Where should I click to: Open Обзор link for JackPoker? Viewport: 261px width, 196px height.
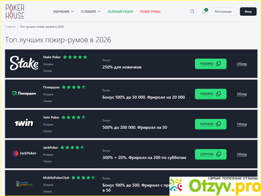pos(242,155)
